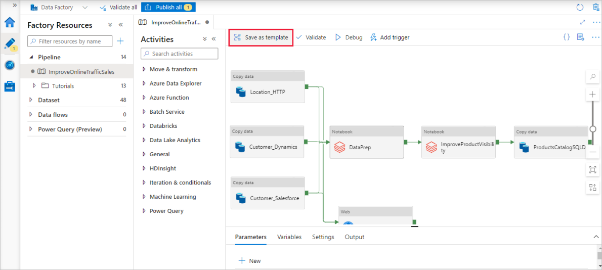Image resolution: width=602 pixels, height=270 pixels.
Task: Select the Location_HTTP copy activity
Action: (268, 86)
